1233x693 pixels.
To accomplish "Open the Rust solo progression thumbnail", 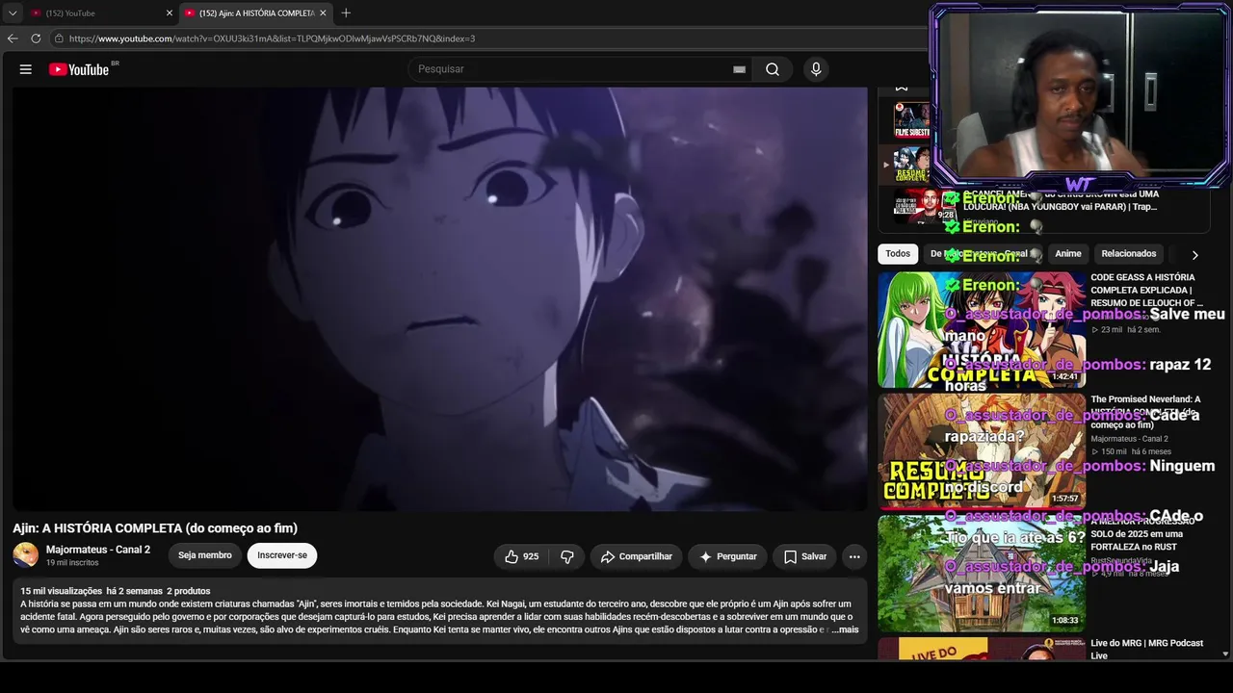I will click(982, 573).
